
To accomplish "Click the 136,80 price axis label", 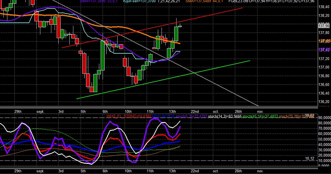I will pos(324,76).
